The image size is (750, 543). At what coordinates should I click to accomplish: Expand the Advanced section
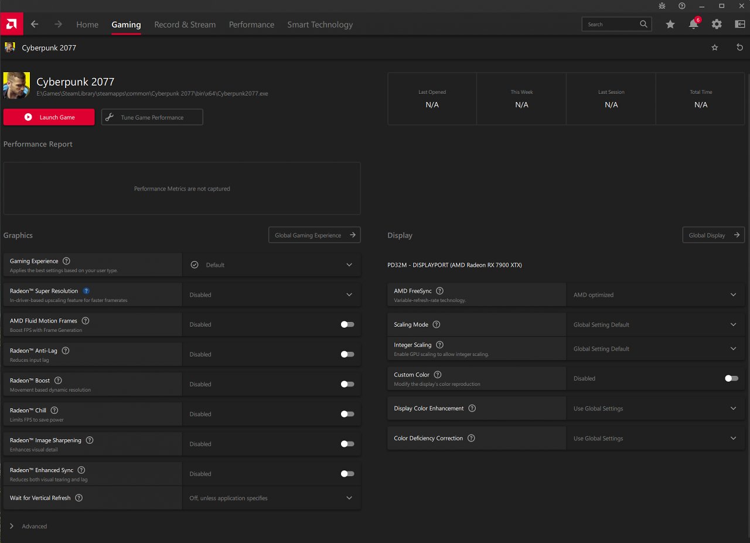(x=28, y=526)
